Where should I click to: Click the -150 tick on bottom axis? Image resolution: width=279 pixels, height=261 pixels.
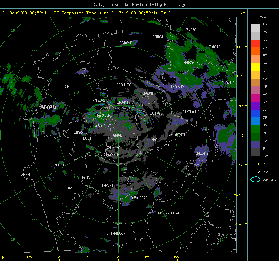pos(28,257)
